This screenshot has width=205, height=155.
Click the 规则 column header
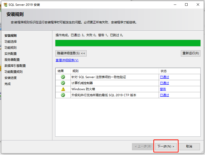[x=115, y=71]
